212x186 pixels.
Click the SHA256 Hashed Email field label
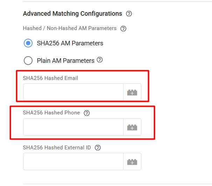50,78
